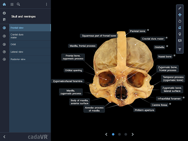Image resolution: width=188 pixels, height=141 pixels.
Task: Collapse the sidebar with back chevron
Action: pyautogui.click(x=4, y=137)
